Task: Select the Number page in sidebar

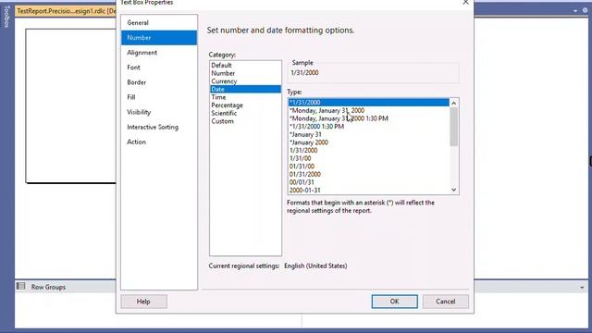Action: click(158, 38)
